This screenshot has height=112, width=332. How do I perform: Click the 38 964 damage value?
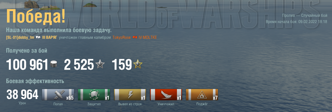click(22, 95)
